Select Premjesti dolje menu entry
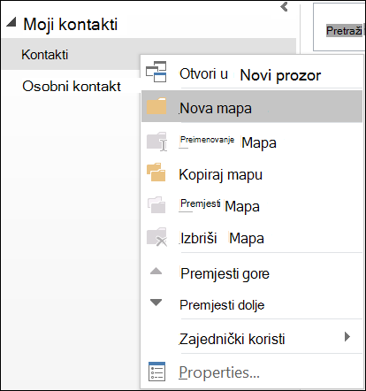Image resolution: width=366 pixels, height=391 pixels. [252, 304]
